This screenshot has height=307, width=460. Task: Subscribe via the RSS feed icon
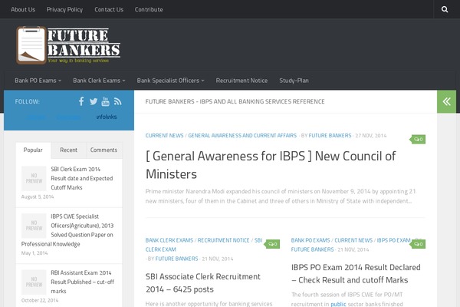tap(117, 101)
